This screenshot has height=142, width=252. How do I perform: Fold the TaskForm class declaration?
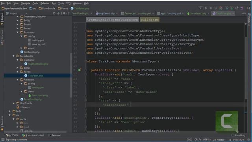point(86,62)
